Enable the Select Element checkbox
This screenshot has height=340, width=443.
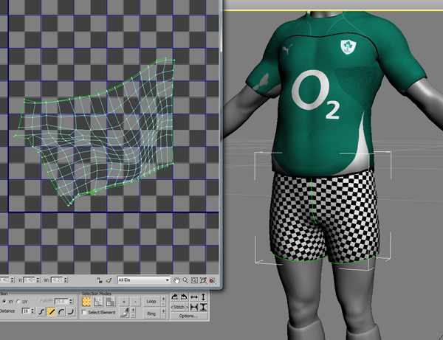[85, 313]
